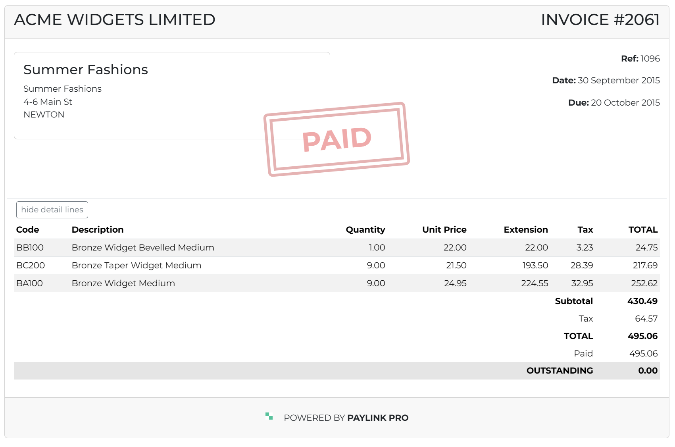
Task: Click the ACME WIDGETS LIMITED title
Action: [115, 20]
